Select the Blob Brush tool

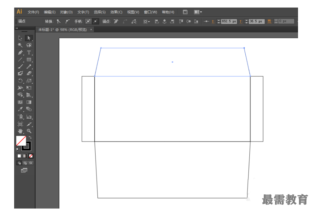[x=20, y=73]
